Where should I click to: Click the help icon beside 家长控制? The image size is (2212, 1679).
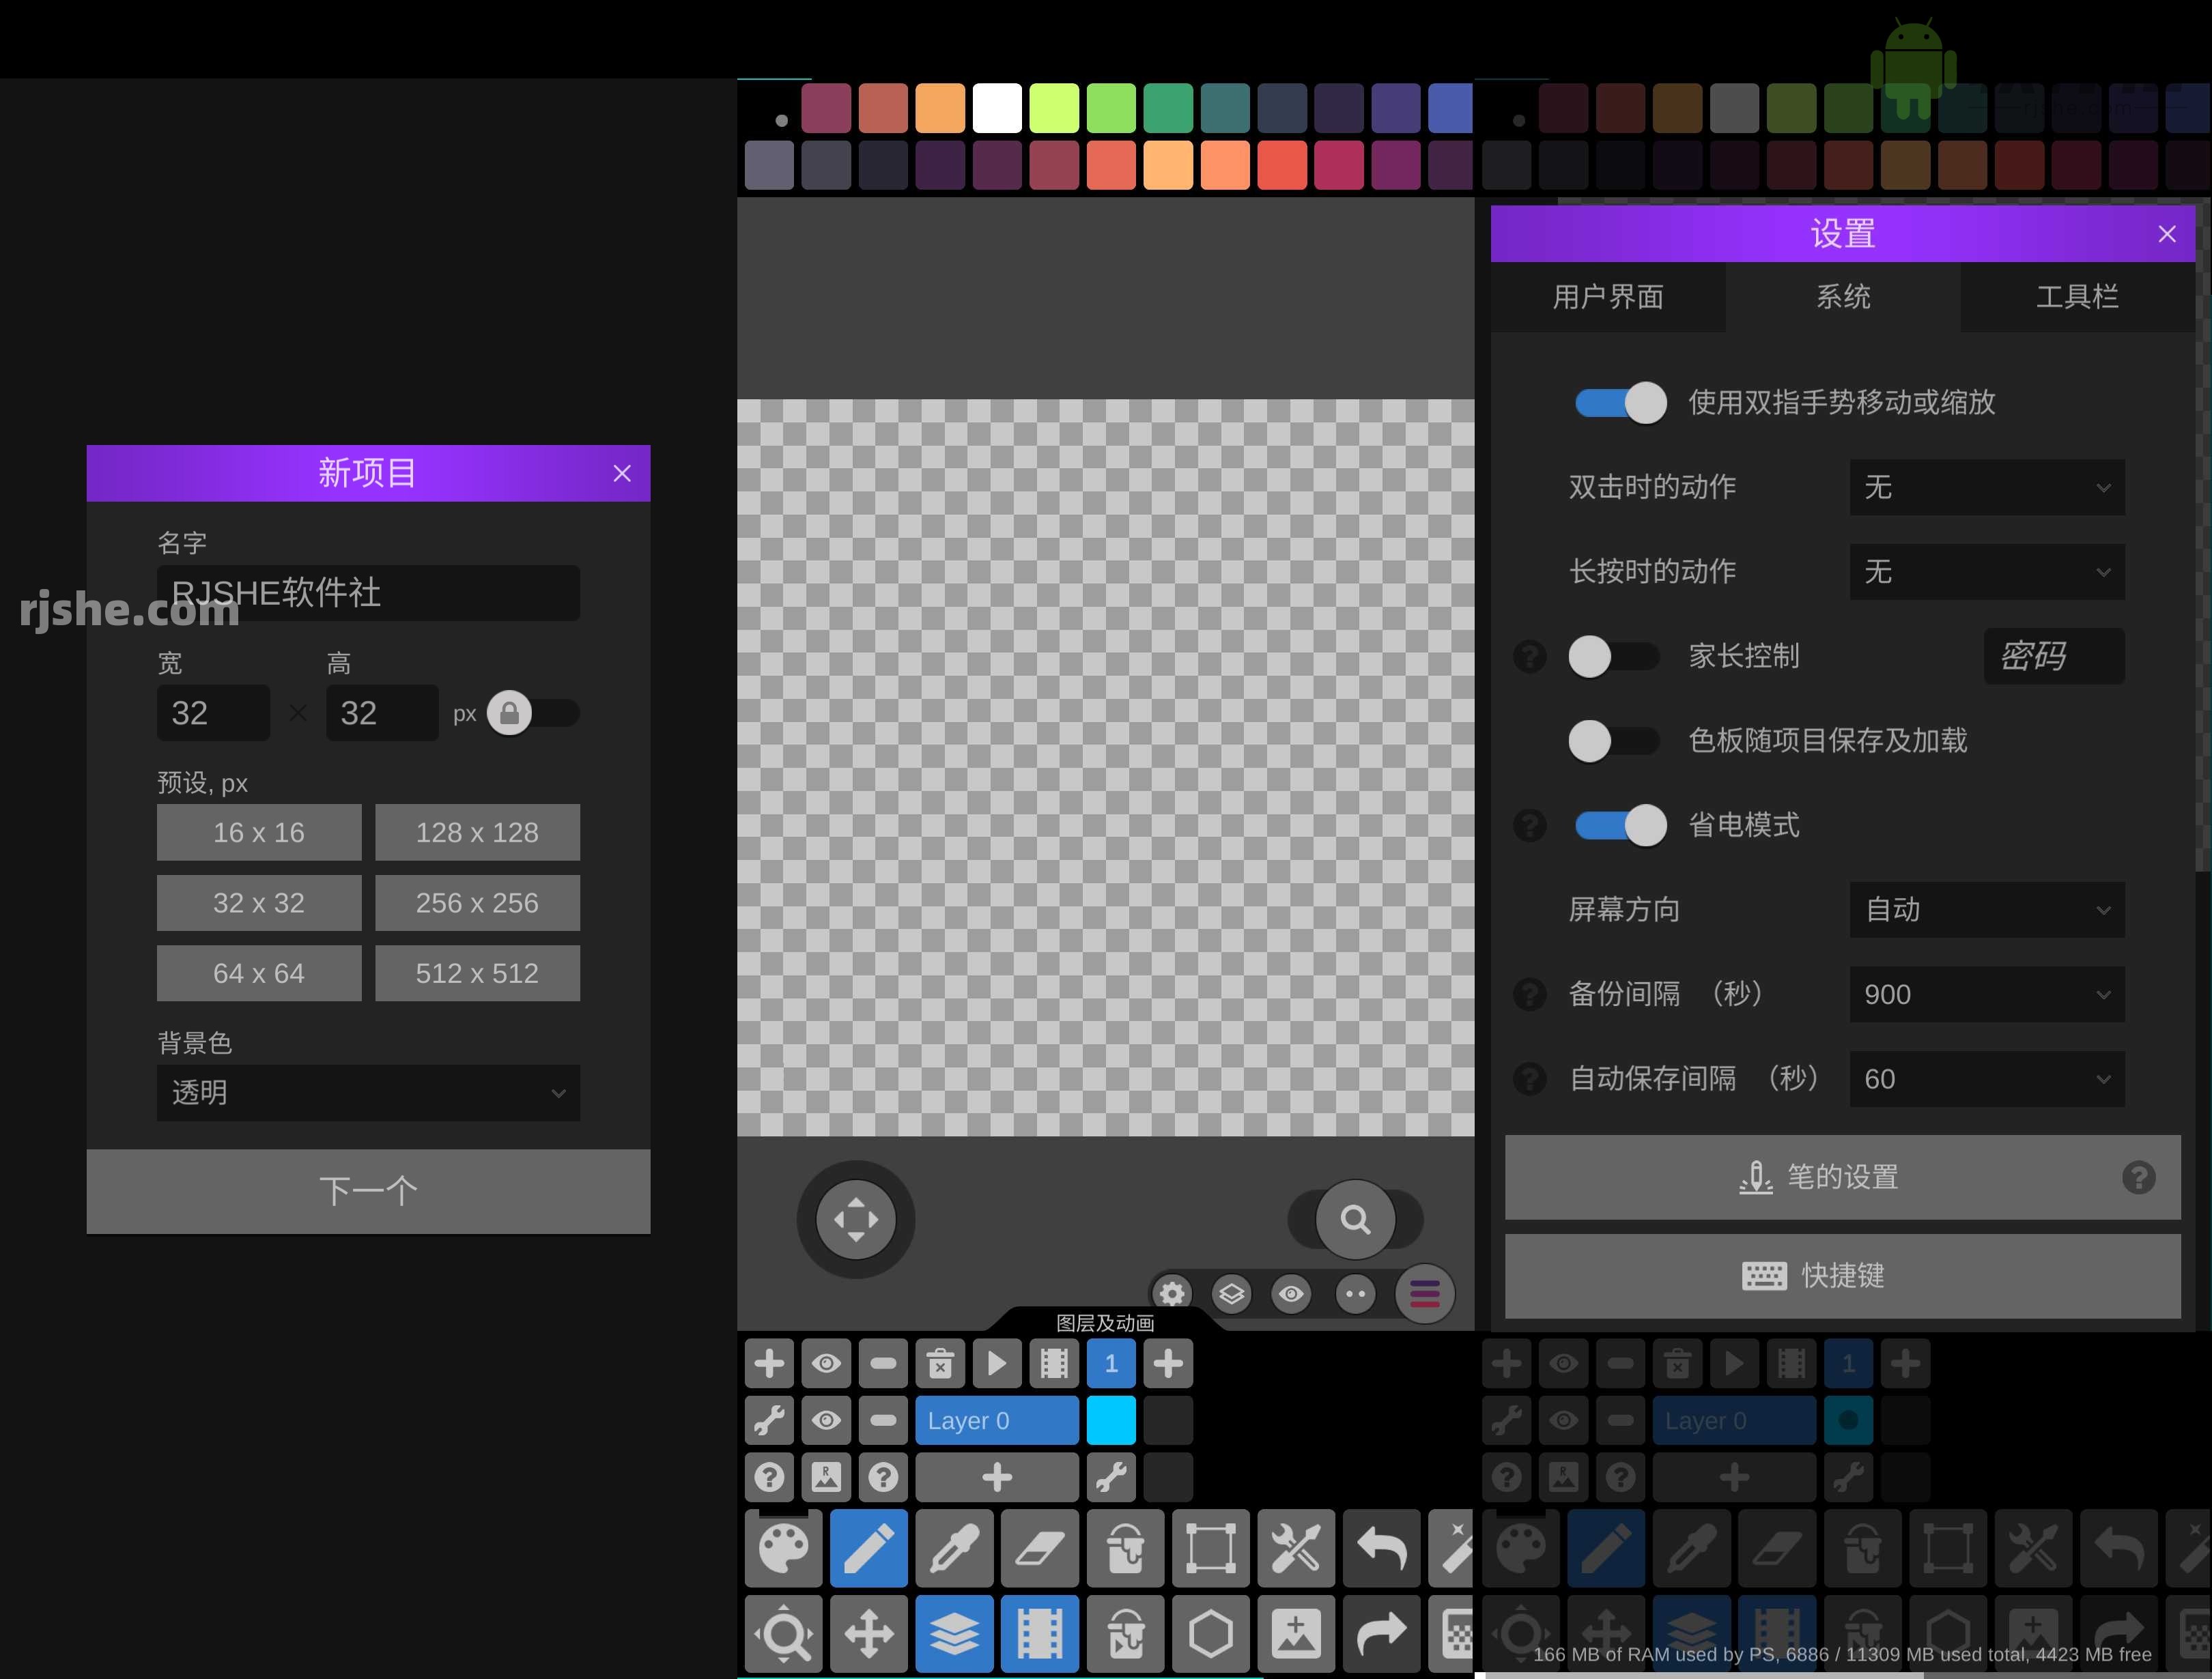point(1529,656)
